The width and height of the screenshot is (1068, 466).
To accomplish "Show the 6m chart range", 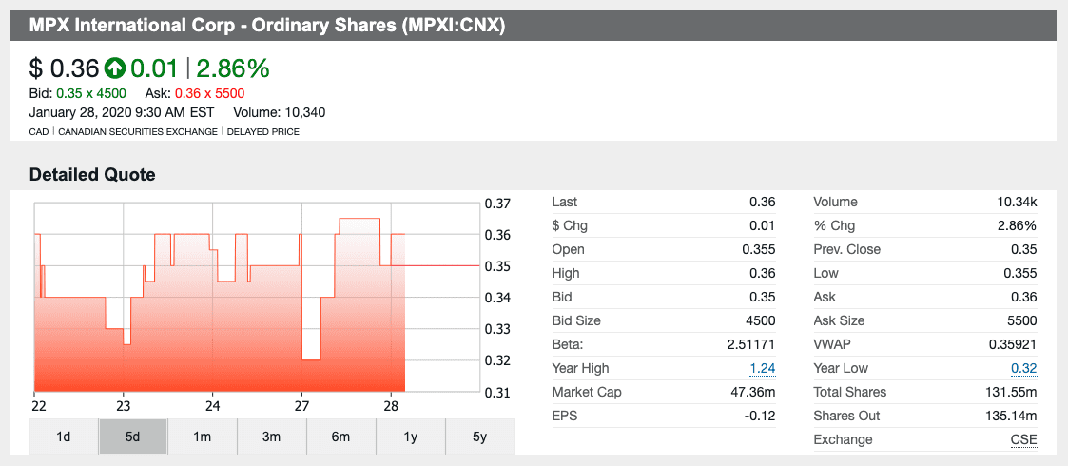I will [340, 437].
